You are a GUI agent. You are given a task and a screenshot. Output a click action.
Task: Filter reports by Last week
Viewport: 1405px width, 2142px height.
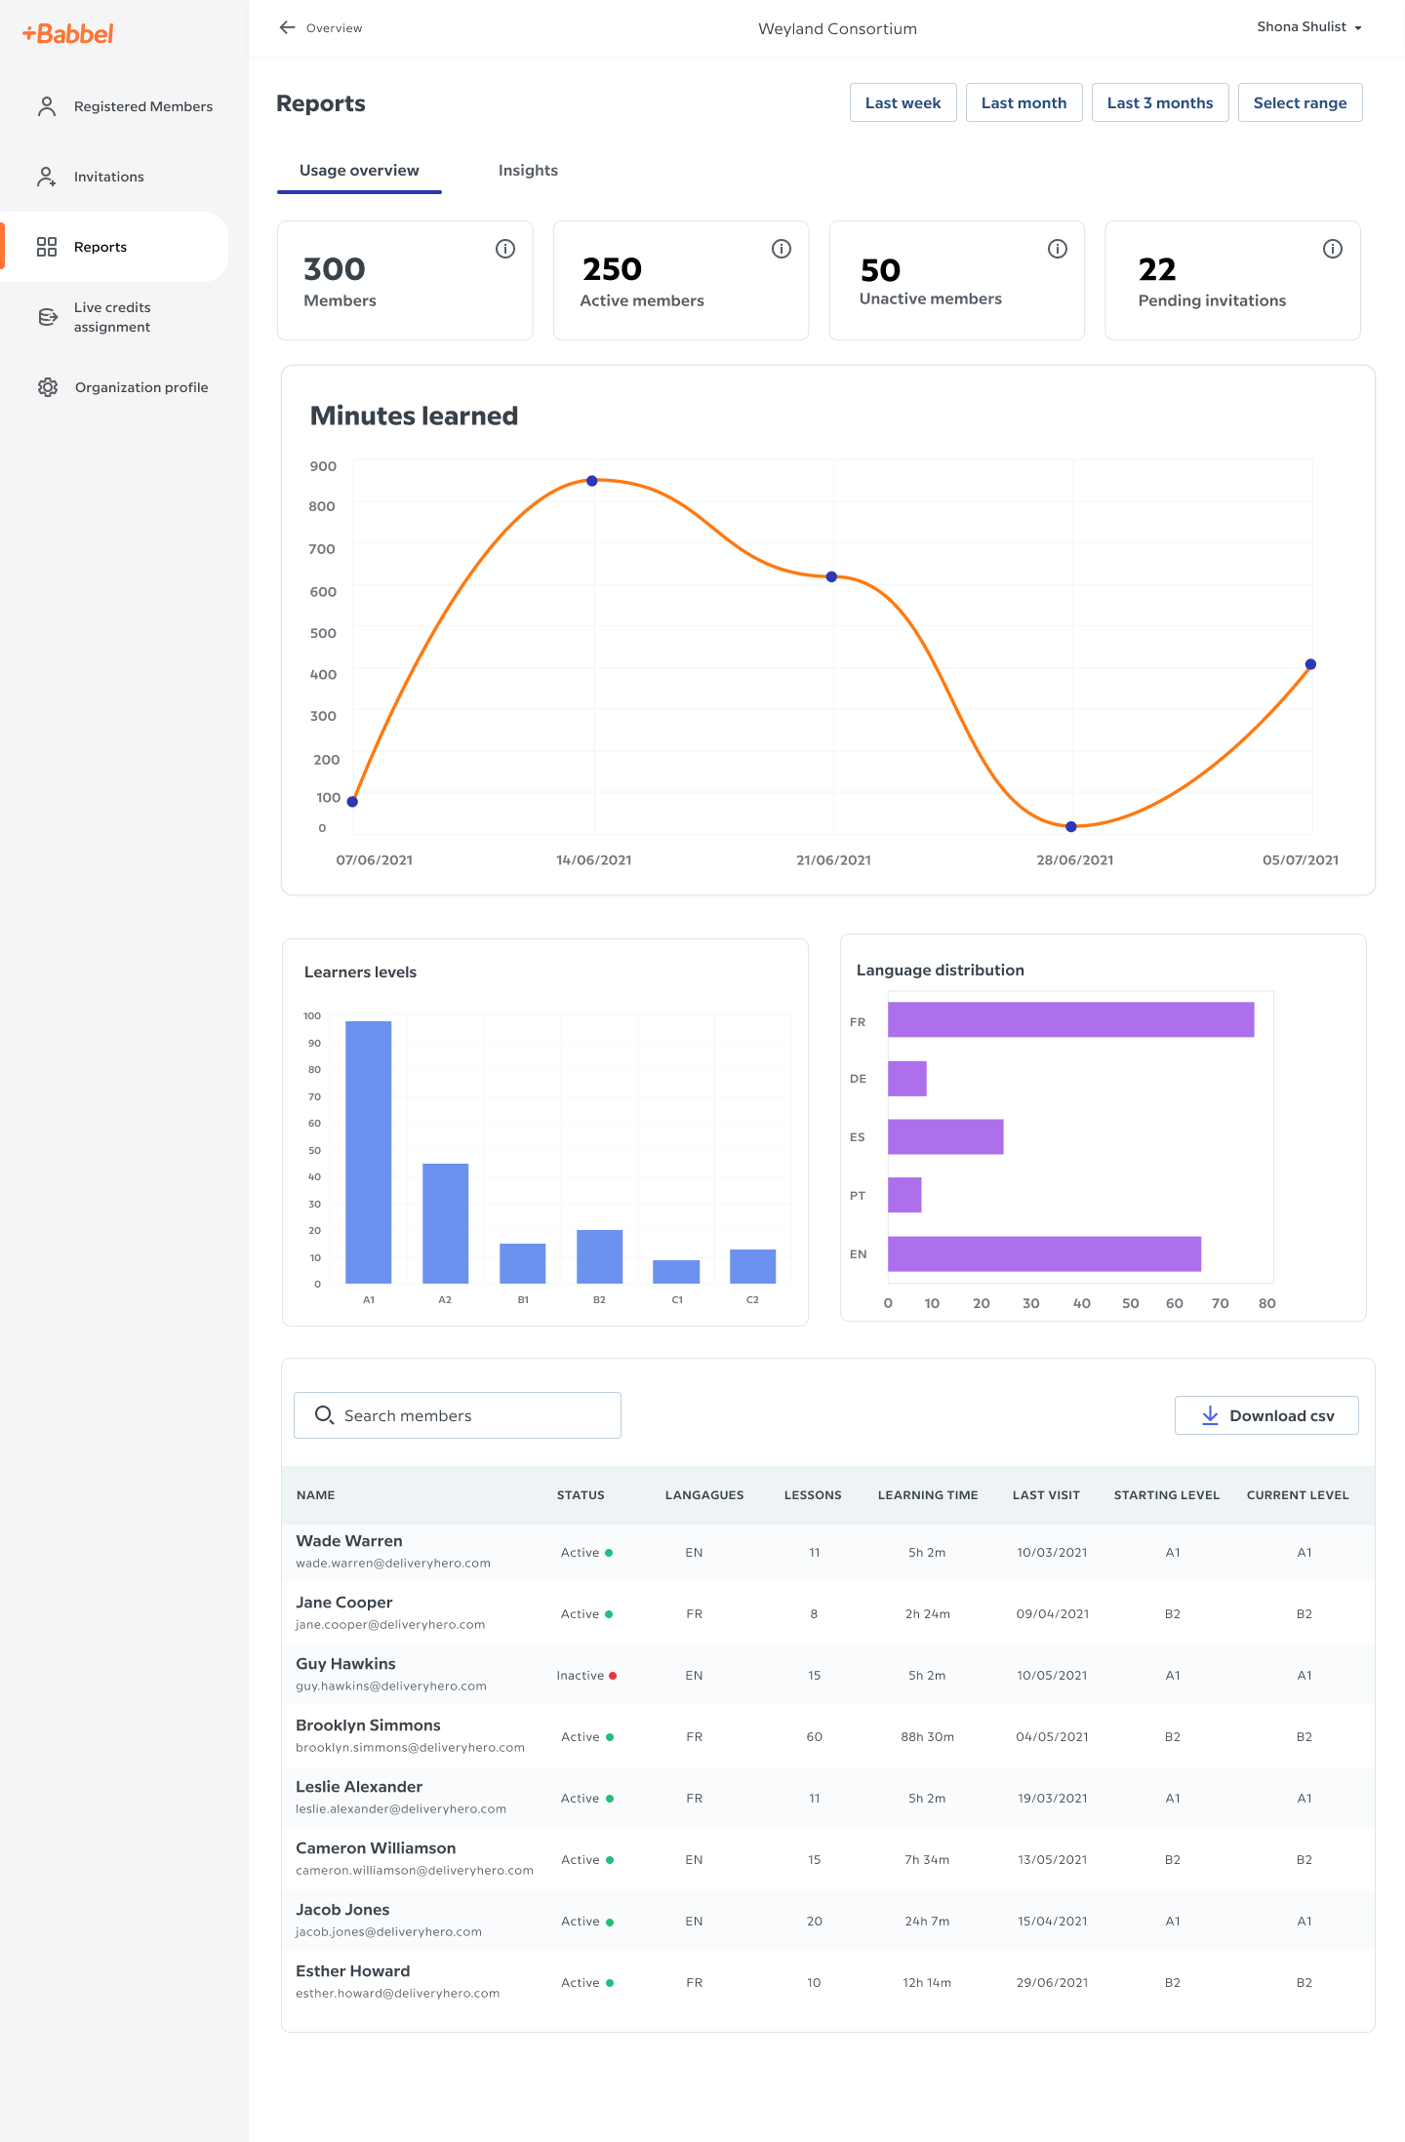(903, 102)
